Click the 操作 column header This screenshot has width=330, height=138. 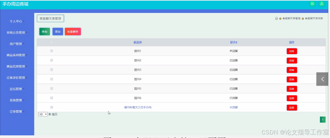point(292,42)
